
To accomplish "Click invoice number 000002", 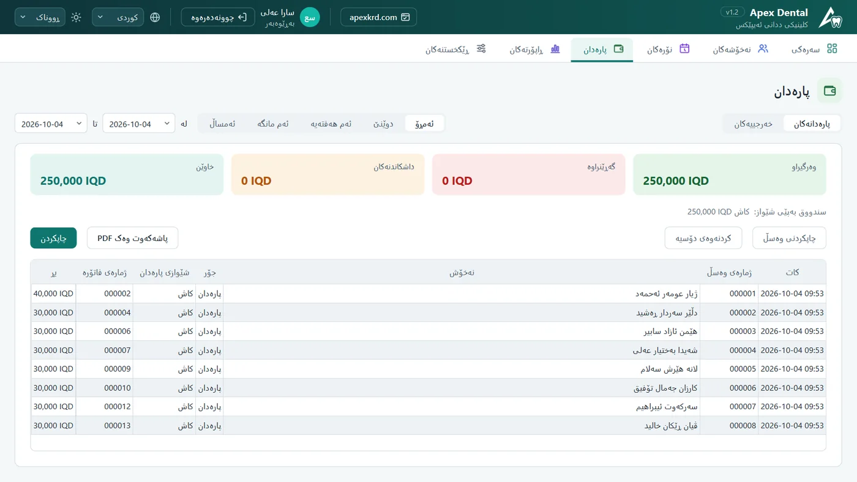I will pos(118,294).
